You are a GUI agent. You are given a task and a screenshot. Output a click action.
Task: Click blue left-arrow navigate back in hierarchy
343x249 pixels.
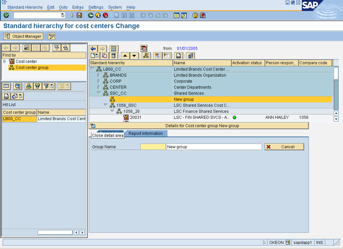point(93,49)
